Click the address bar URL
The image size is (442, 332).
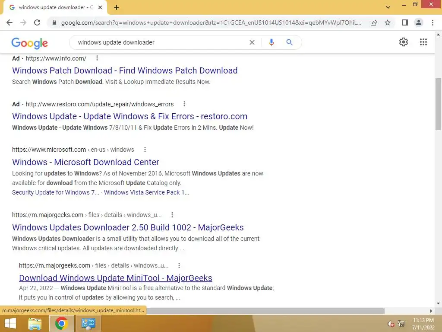coord(211,22)
